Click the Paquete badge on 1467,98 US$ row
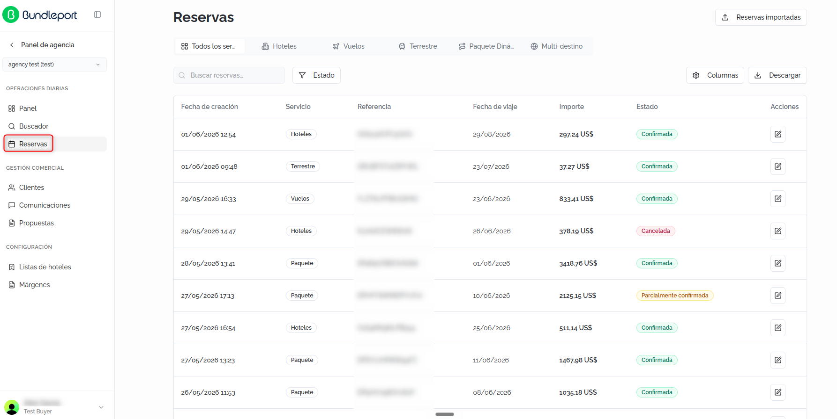837x419 pixels. tap(302, 360)
